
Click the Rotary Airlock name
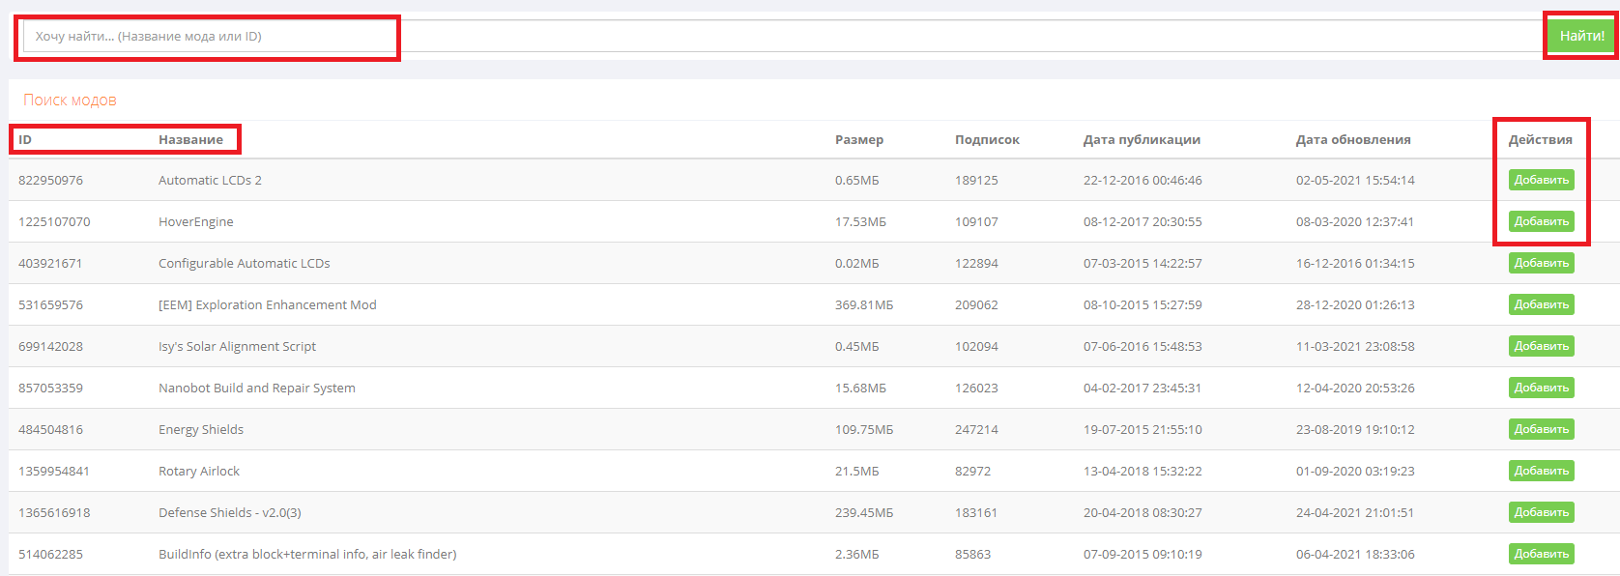(x=199, y=471)
